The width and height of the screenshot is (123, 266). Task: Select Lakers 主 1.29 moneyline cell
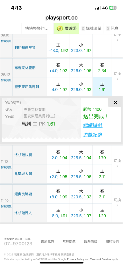point(102,213)
